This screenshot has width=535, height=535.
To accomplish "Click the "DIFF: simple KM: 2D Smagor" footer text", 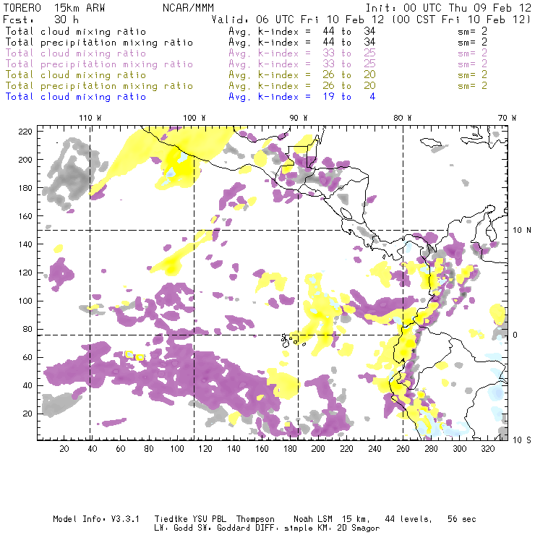I will pos(316,528).
